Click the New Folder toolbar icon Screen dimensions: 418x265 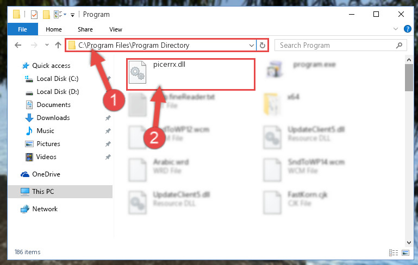(46, 14)
